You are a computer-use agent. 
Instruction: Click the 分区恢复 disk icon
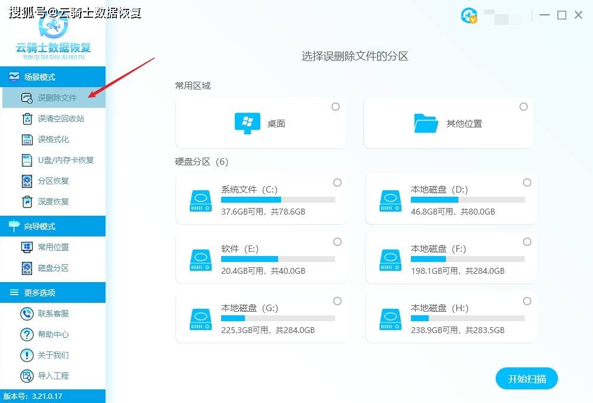(27, 181)
